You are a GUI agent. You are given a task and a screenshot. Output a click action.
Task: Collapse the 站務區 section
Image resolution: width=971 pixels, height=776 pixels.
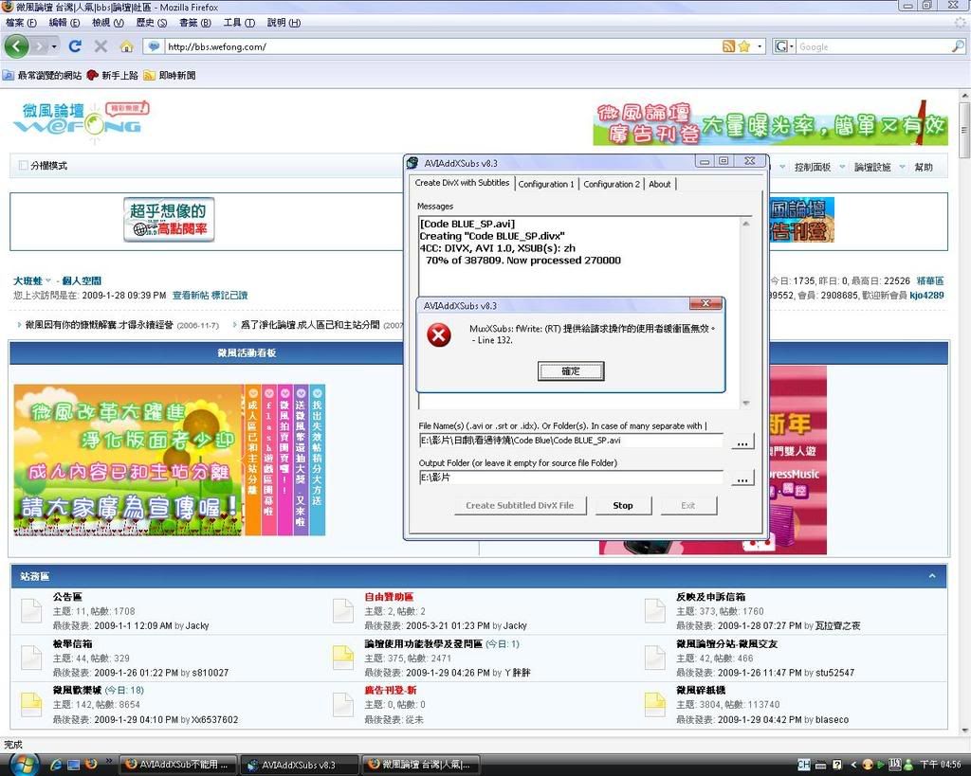click(931, 576)
